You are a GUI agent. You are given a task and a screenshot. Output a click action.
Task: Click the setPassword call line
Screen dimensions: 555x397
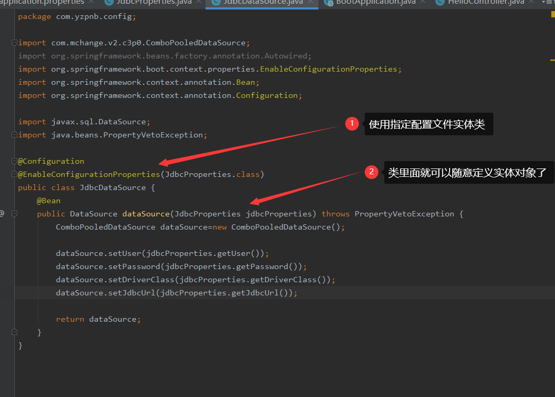click(x=181, y=266)
